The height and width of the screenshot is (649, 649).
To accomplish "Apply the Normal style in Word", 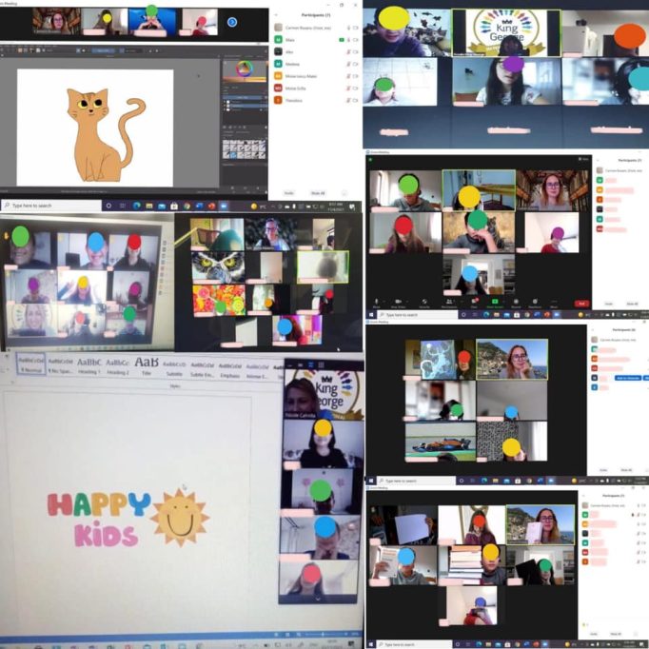I will 31,364.
